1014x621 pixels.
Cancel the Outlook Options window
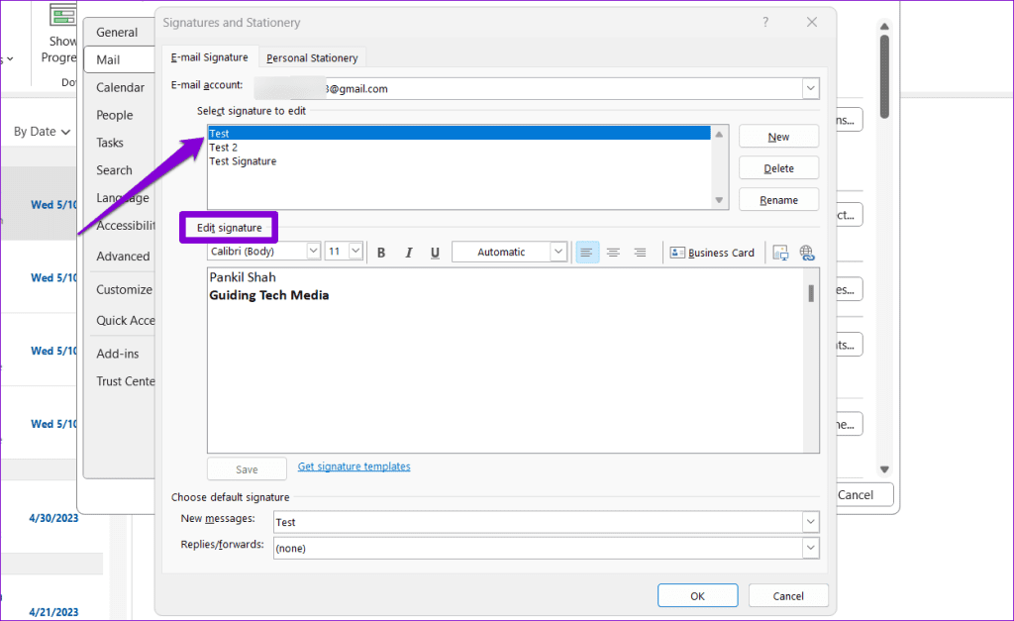863,495
